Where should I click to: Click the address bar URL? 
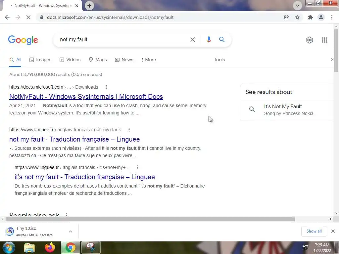[x=110, y=17]
